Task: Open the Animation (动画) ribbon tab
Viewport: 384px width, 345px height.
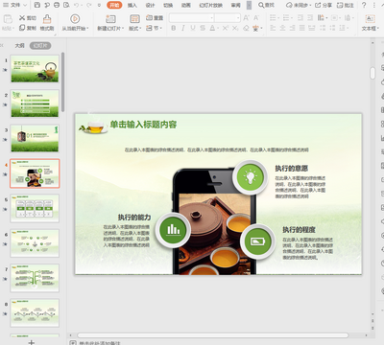Action: click(x=186, y=5)
